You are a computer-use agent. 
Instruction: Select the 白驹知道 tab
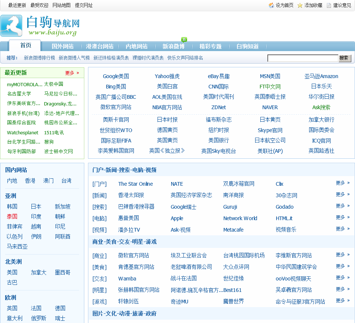click(247, 47)
